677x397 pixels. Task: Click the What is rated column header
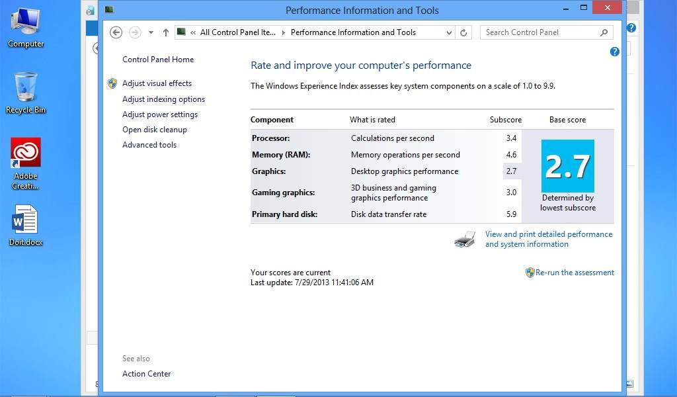click(x=373, y=120)
